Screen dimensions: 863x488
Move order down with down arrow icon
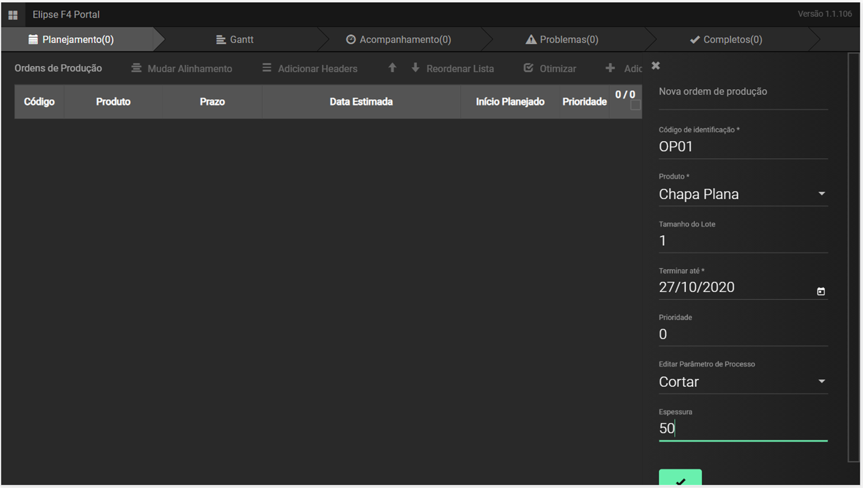pos(415,68)
